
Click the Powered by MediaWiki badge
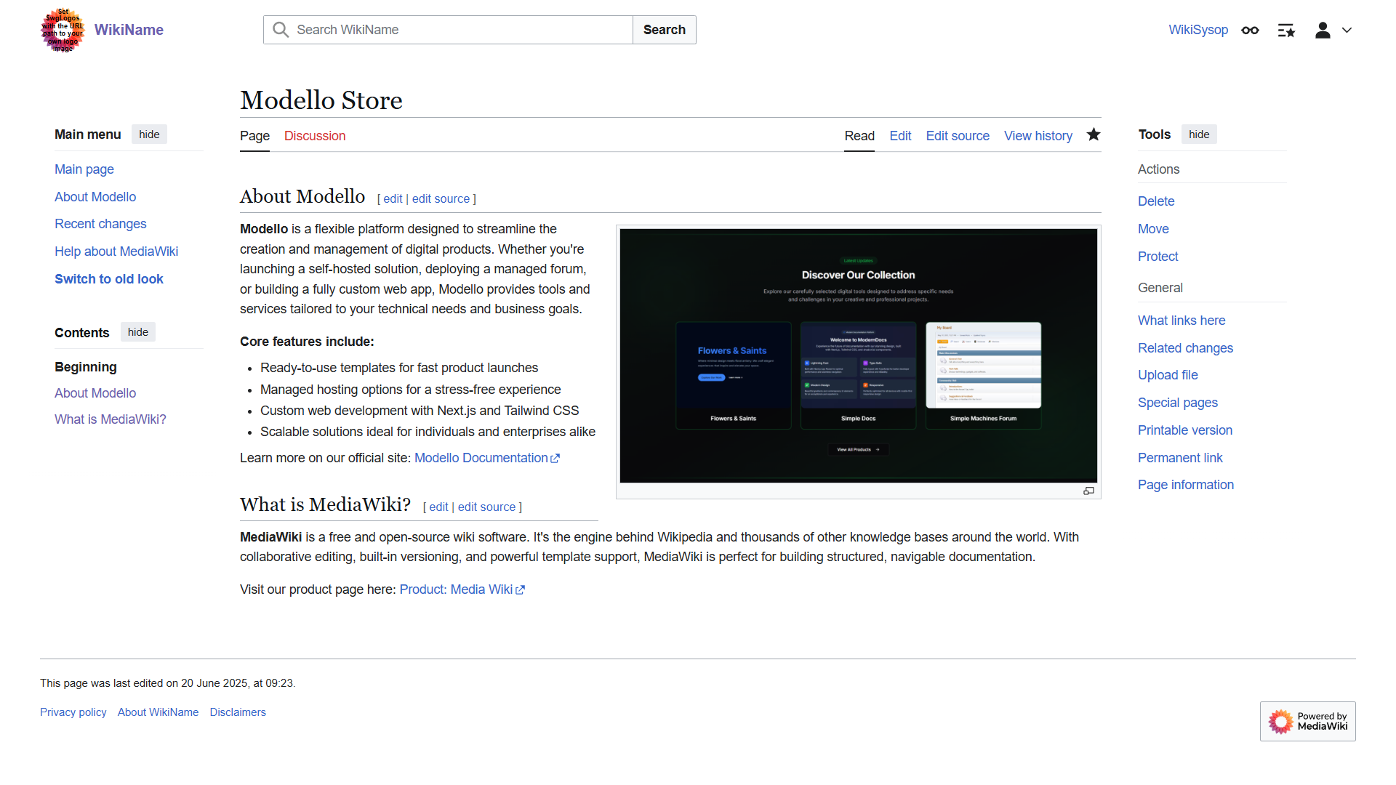pos(1307,721)
